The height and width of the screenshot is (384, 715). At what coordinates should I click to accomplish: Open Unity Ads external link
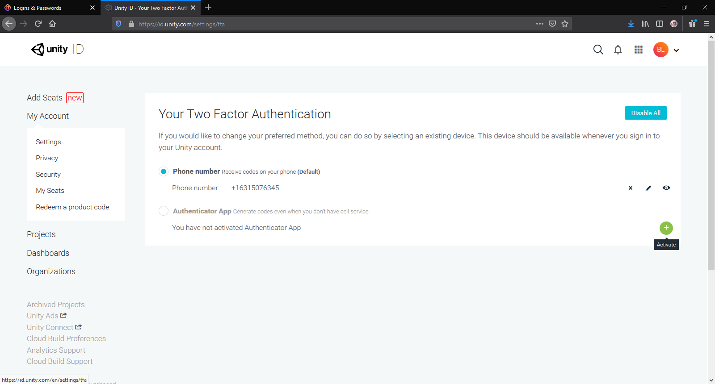[47, 316]
